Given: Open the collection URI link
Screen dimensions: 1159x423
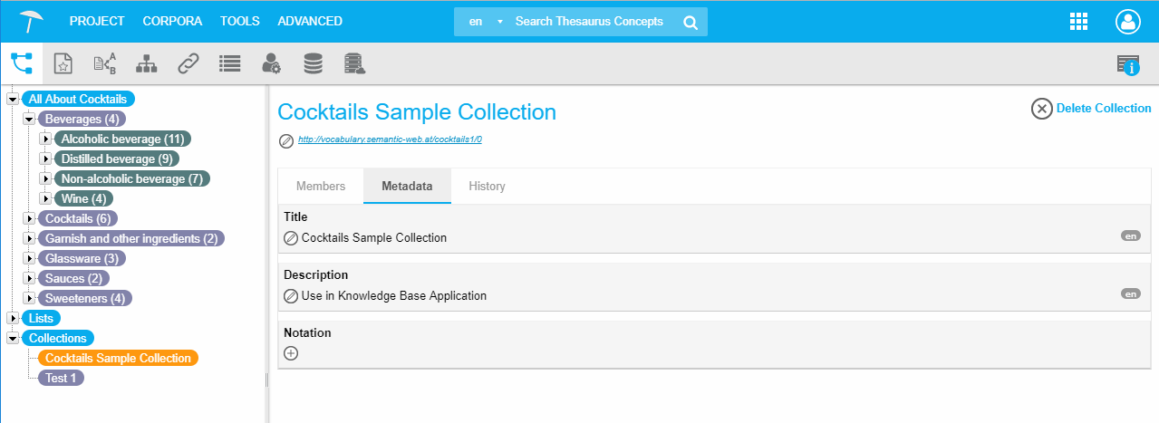Looking at the screenshot, I should click(x=390, y=140).
